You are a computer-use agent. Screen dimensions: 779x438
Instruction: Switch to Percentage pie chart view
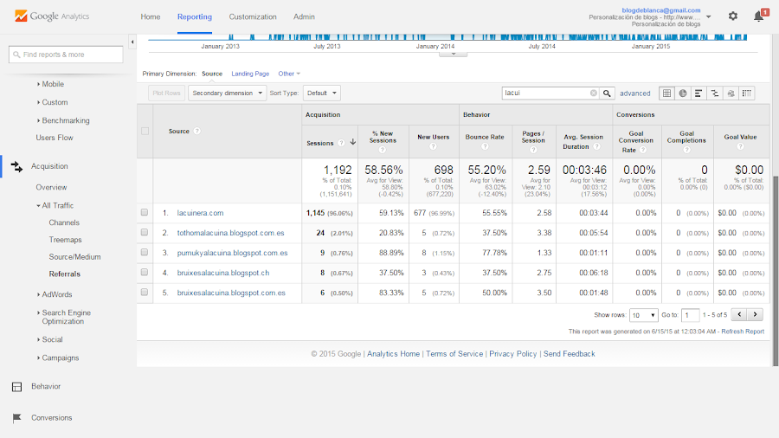[x=683, y=93]
